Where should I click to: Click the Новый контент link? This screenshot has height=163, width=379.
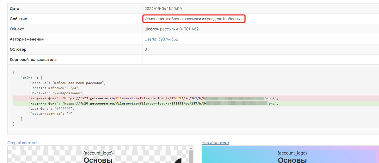point(215,143)
